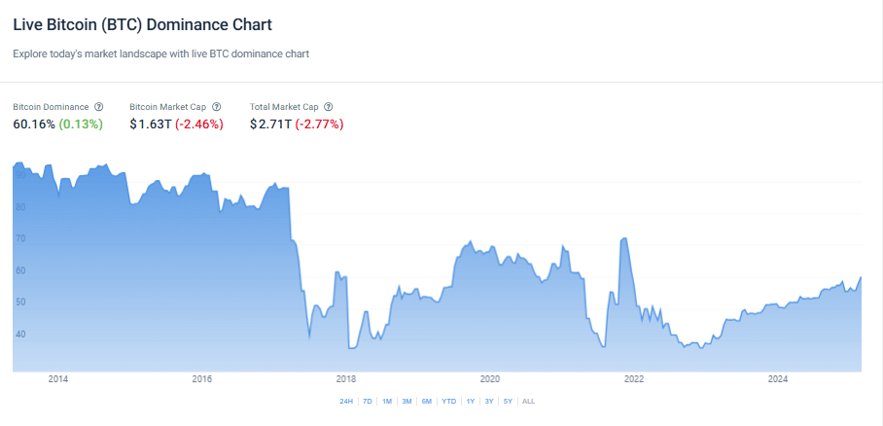Switch to YTD chart view

(448, 401)
